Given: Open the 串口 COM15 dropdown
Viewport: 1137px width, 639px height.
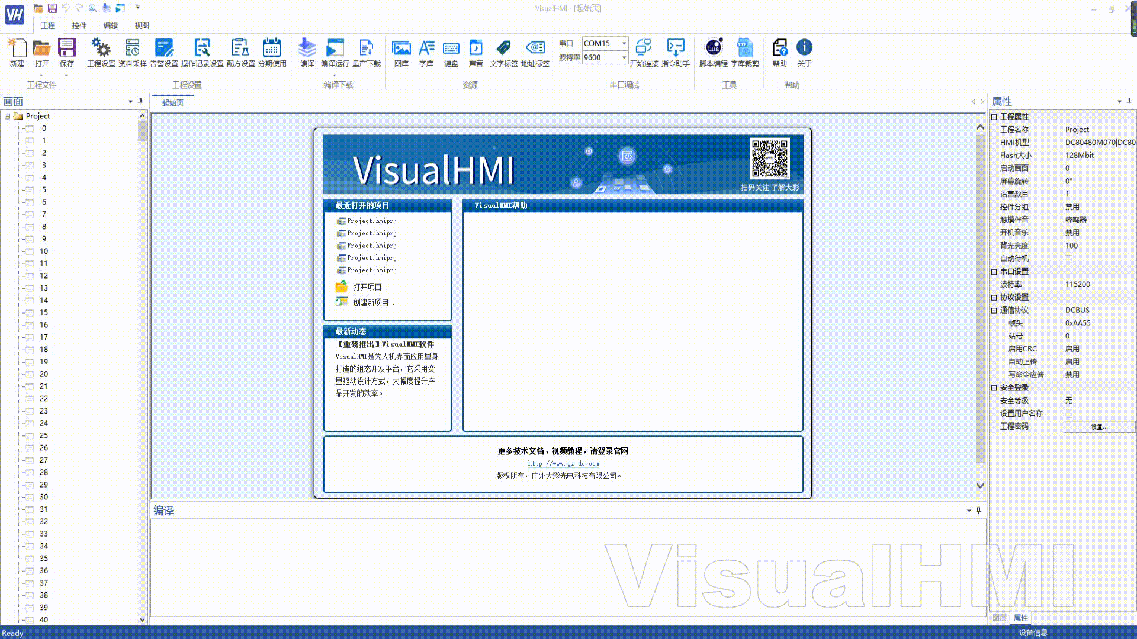Looking at the screenshot, I should [624, 43].
